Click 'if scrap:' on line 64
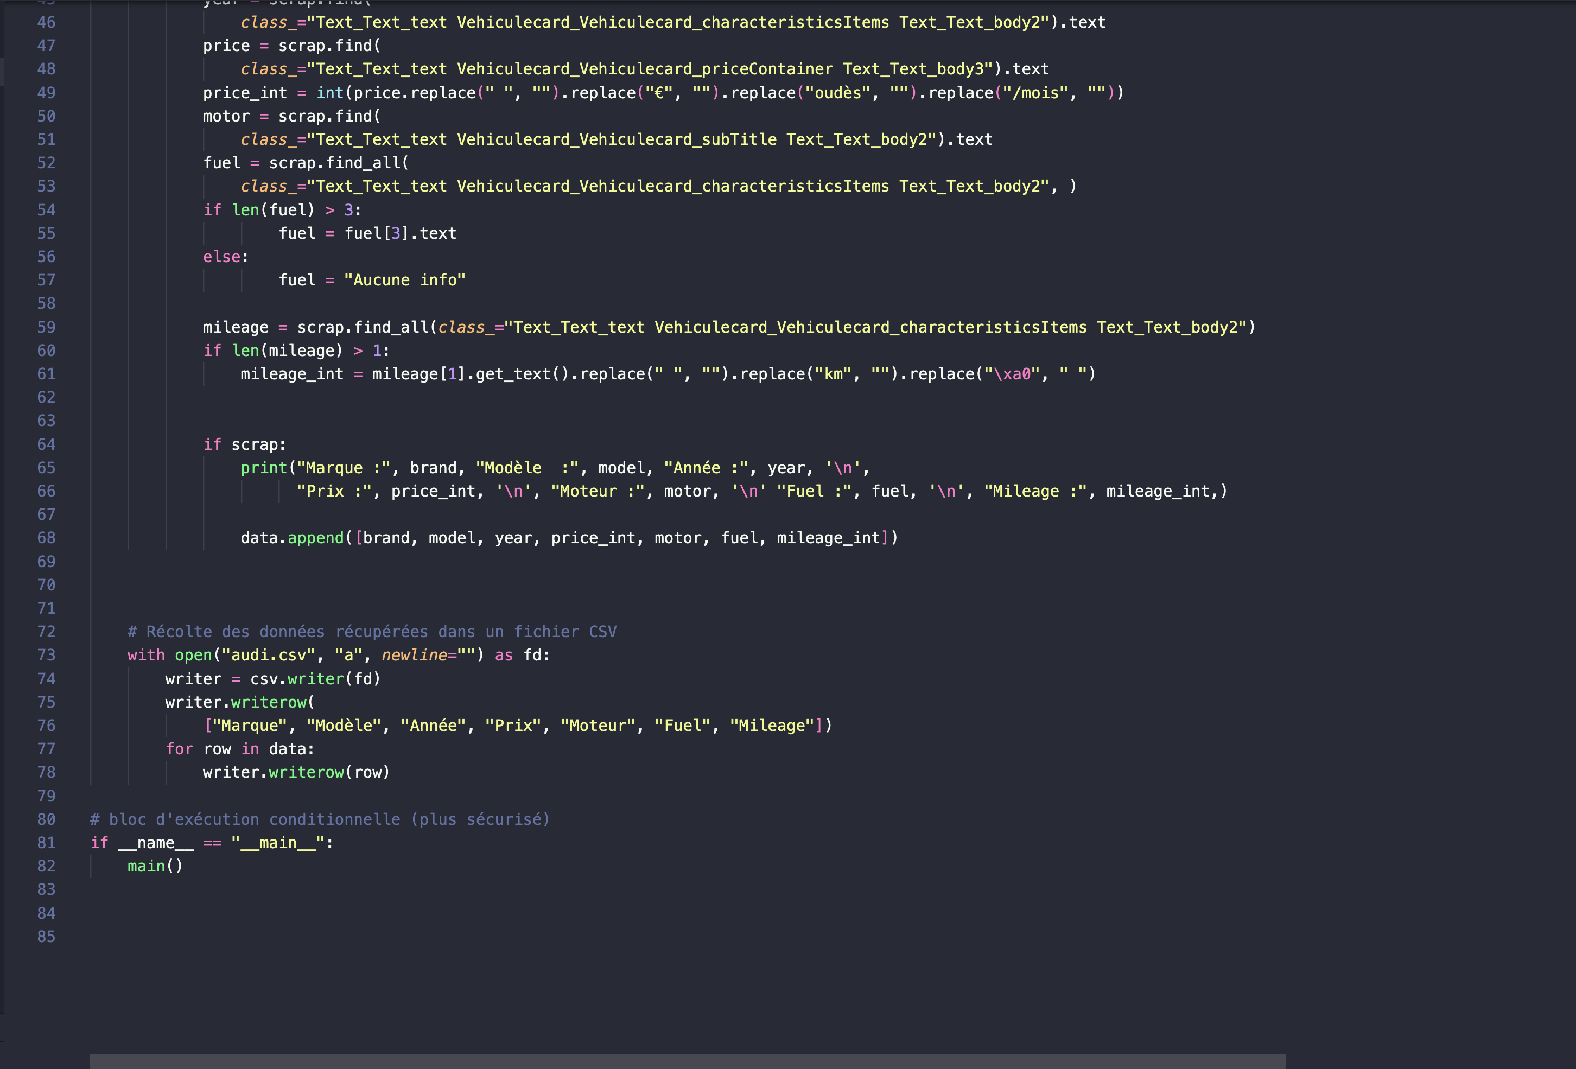This screenshot has height=1069, width=1576. [245, 444]
